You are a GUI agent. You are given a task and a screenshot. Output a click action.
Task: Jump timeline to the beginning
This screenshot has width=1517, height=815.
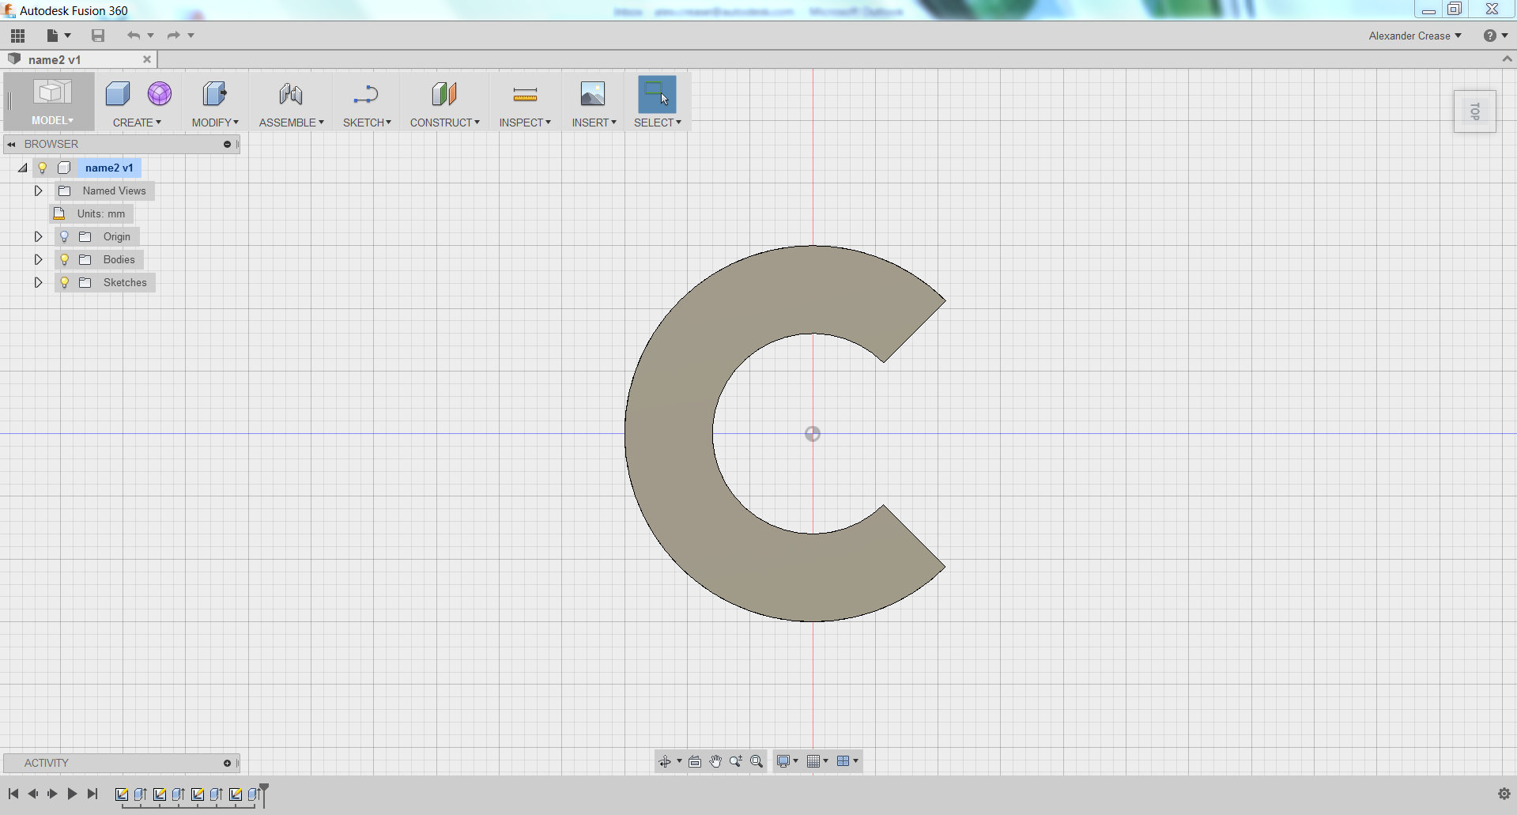(13, 794)
